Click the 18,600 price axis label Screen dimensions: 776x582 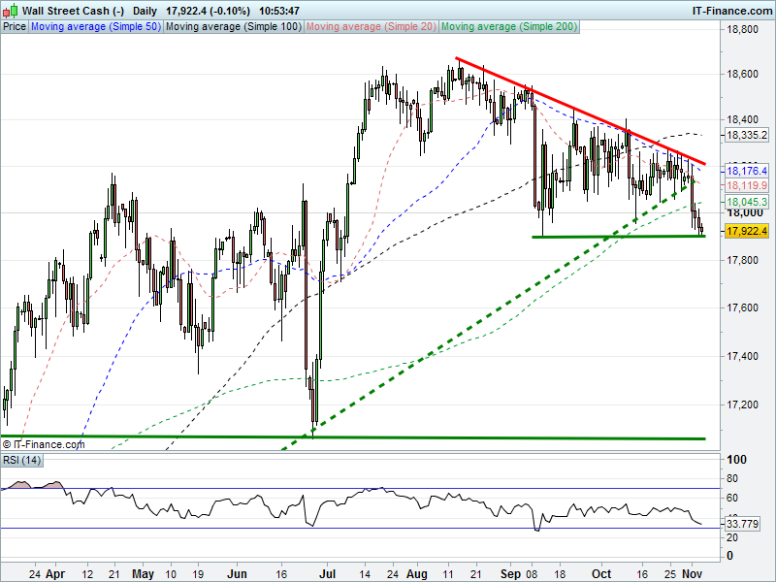point(742,75)
